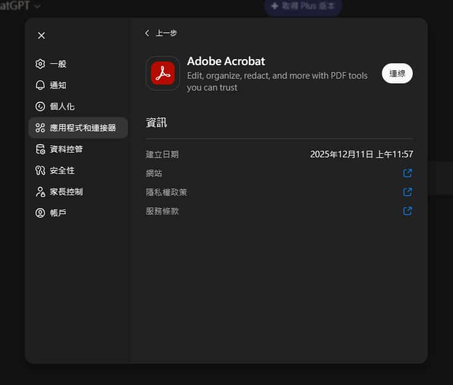Click the 建立日期 label
The width and height of the screenshot is (453, 385).
click(x=162, y=154)
